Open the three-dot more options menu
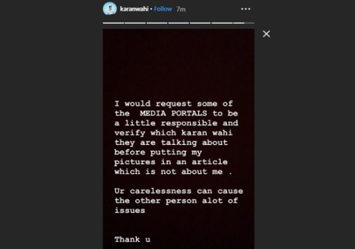 [246, 9]
